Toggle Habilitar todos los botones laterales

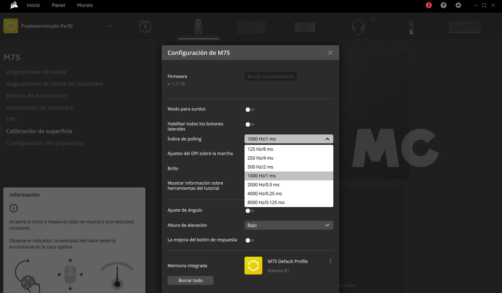(x=250, y=124)
